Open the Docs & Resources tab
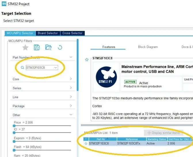Screen dimensions: 193x157 coord(187,47)
